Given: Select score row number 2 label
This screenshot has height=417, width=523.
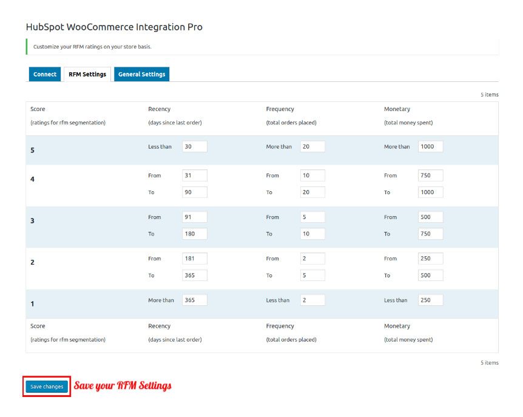Looking at the screenshot, I should (x=32, y=262).
